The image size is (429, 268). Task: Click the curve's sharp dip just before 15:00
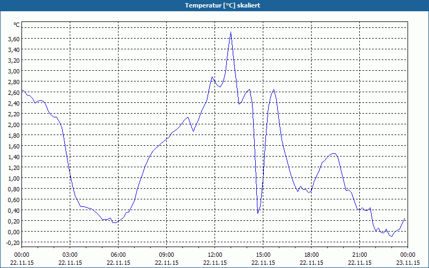point(258,213)
